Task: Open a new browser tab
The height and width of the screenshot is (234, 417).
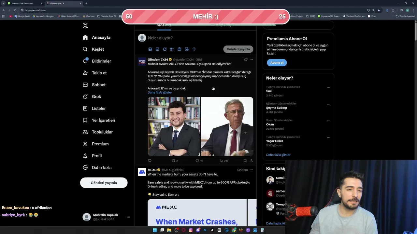Action: (x=86, y=3)
